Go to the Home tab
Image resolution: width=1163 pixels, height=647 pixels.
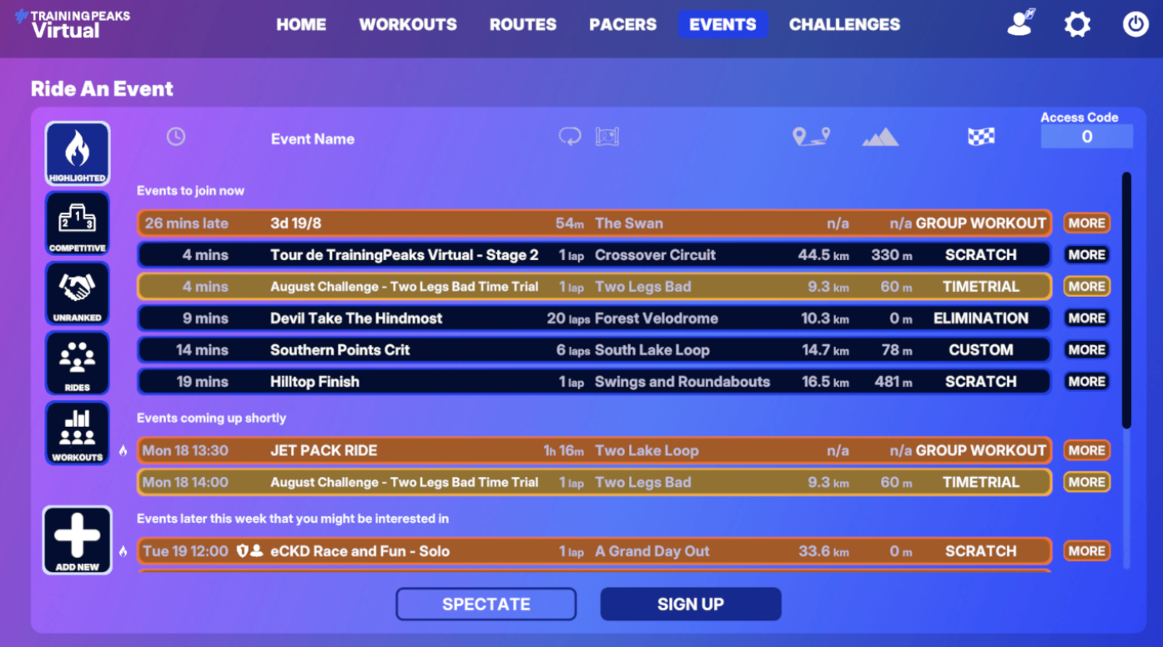[301, 24]
